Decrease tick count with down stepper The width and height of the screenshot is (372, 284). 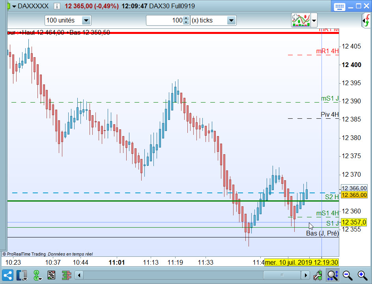pos(186,23)
